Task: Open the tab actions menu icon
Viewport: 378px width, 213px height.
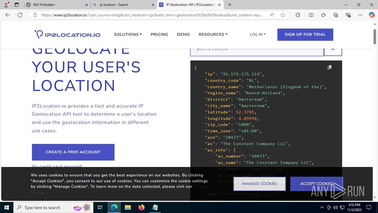Action: point(17,5)
